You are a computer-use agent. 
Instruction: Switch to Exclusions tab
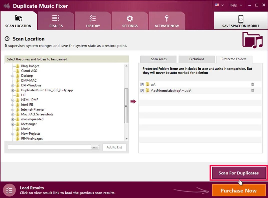pyautogui.click(x=197, y=59)
